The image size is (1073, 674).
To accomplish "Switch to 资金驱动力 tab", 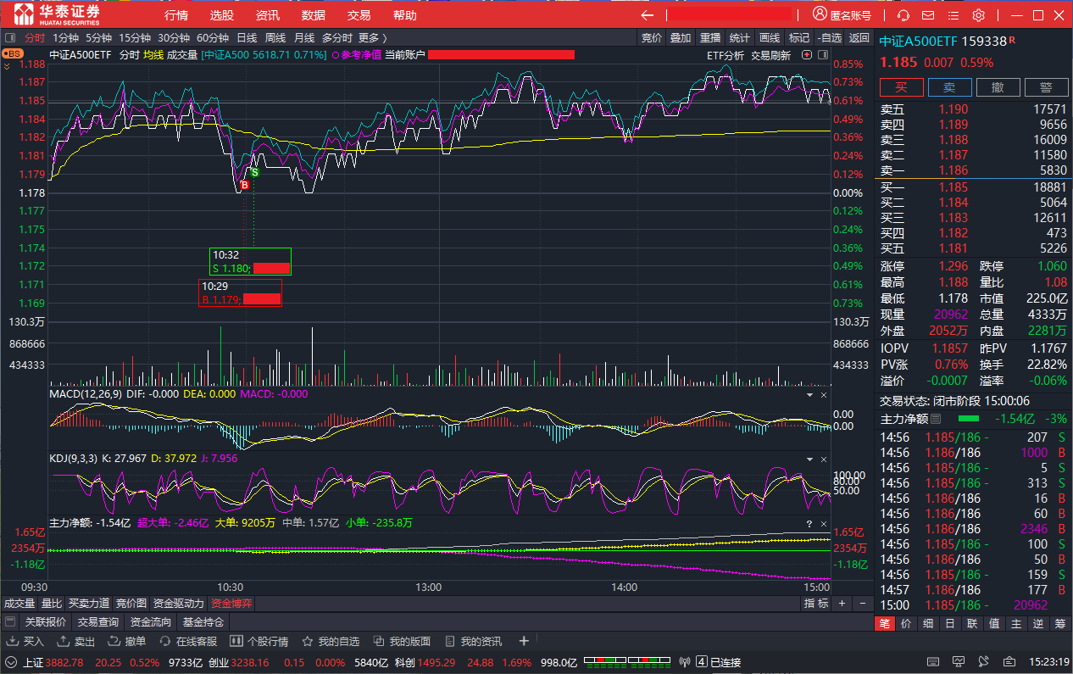I will tap(178, 604).
